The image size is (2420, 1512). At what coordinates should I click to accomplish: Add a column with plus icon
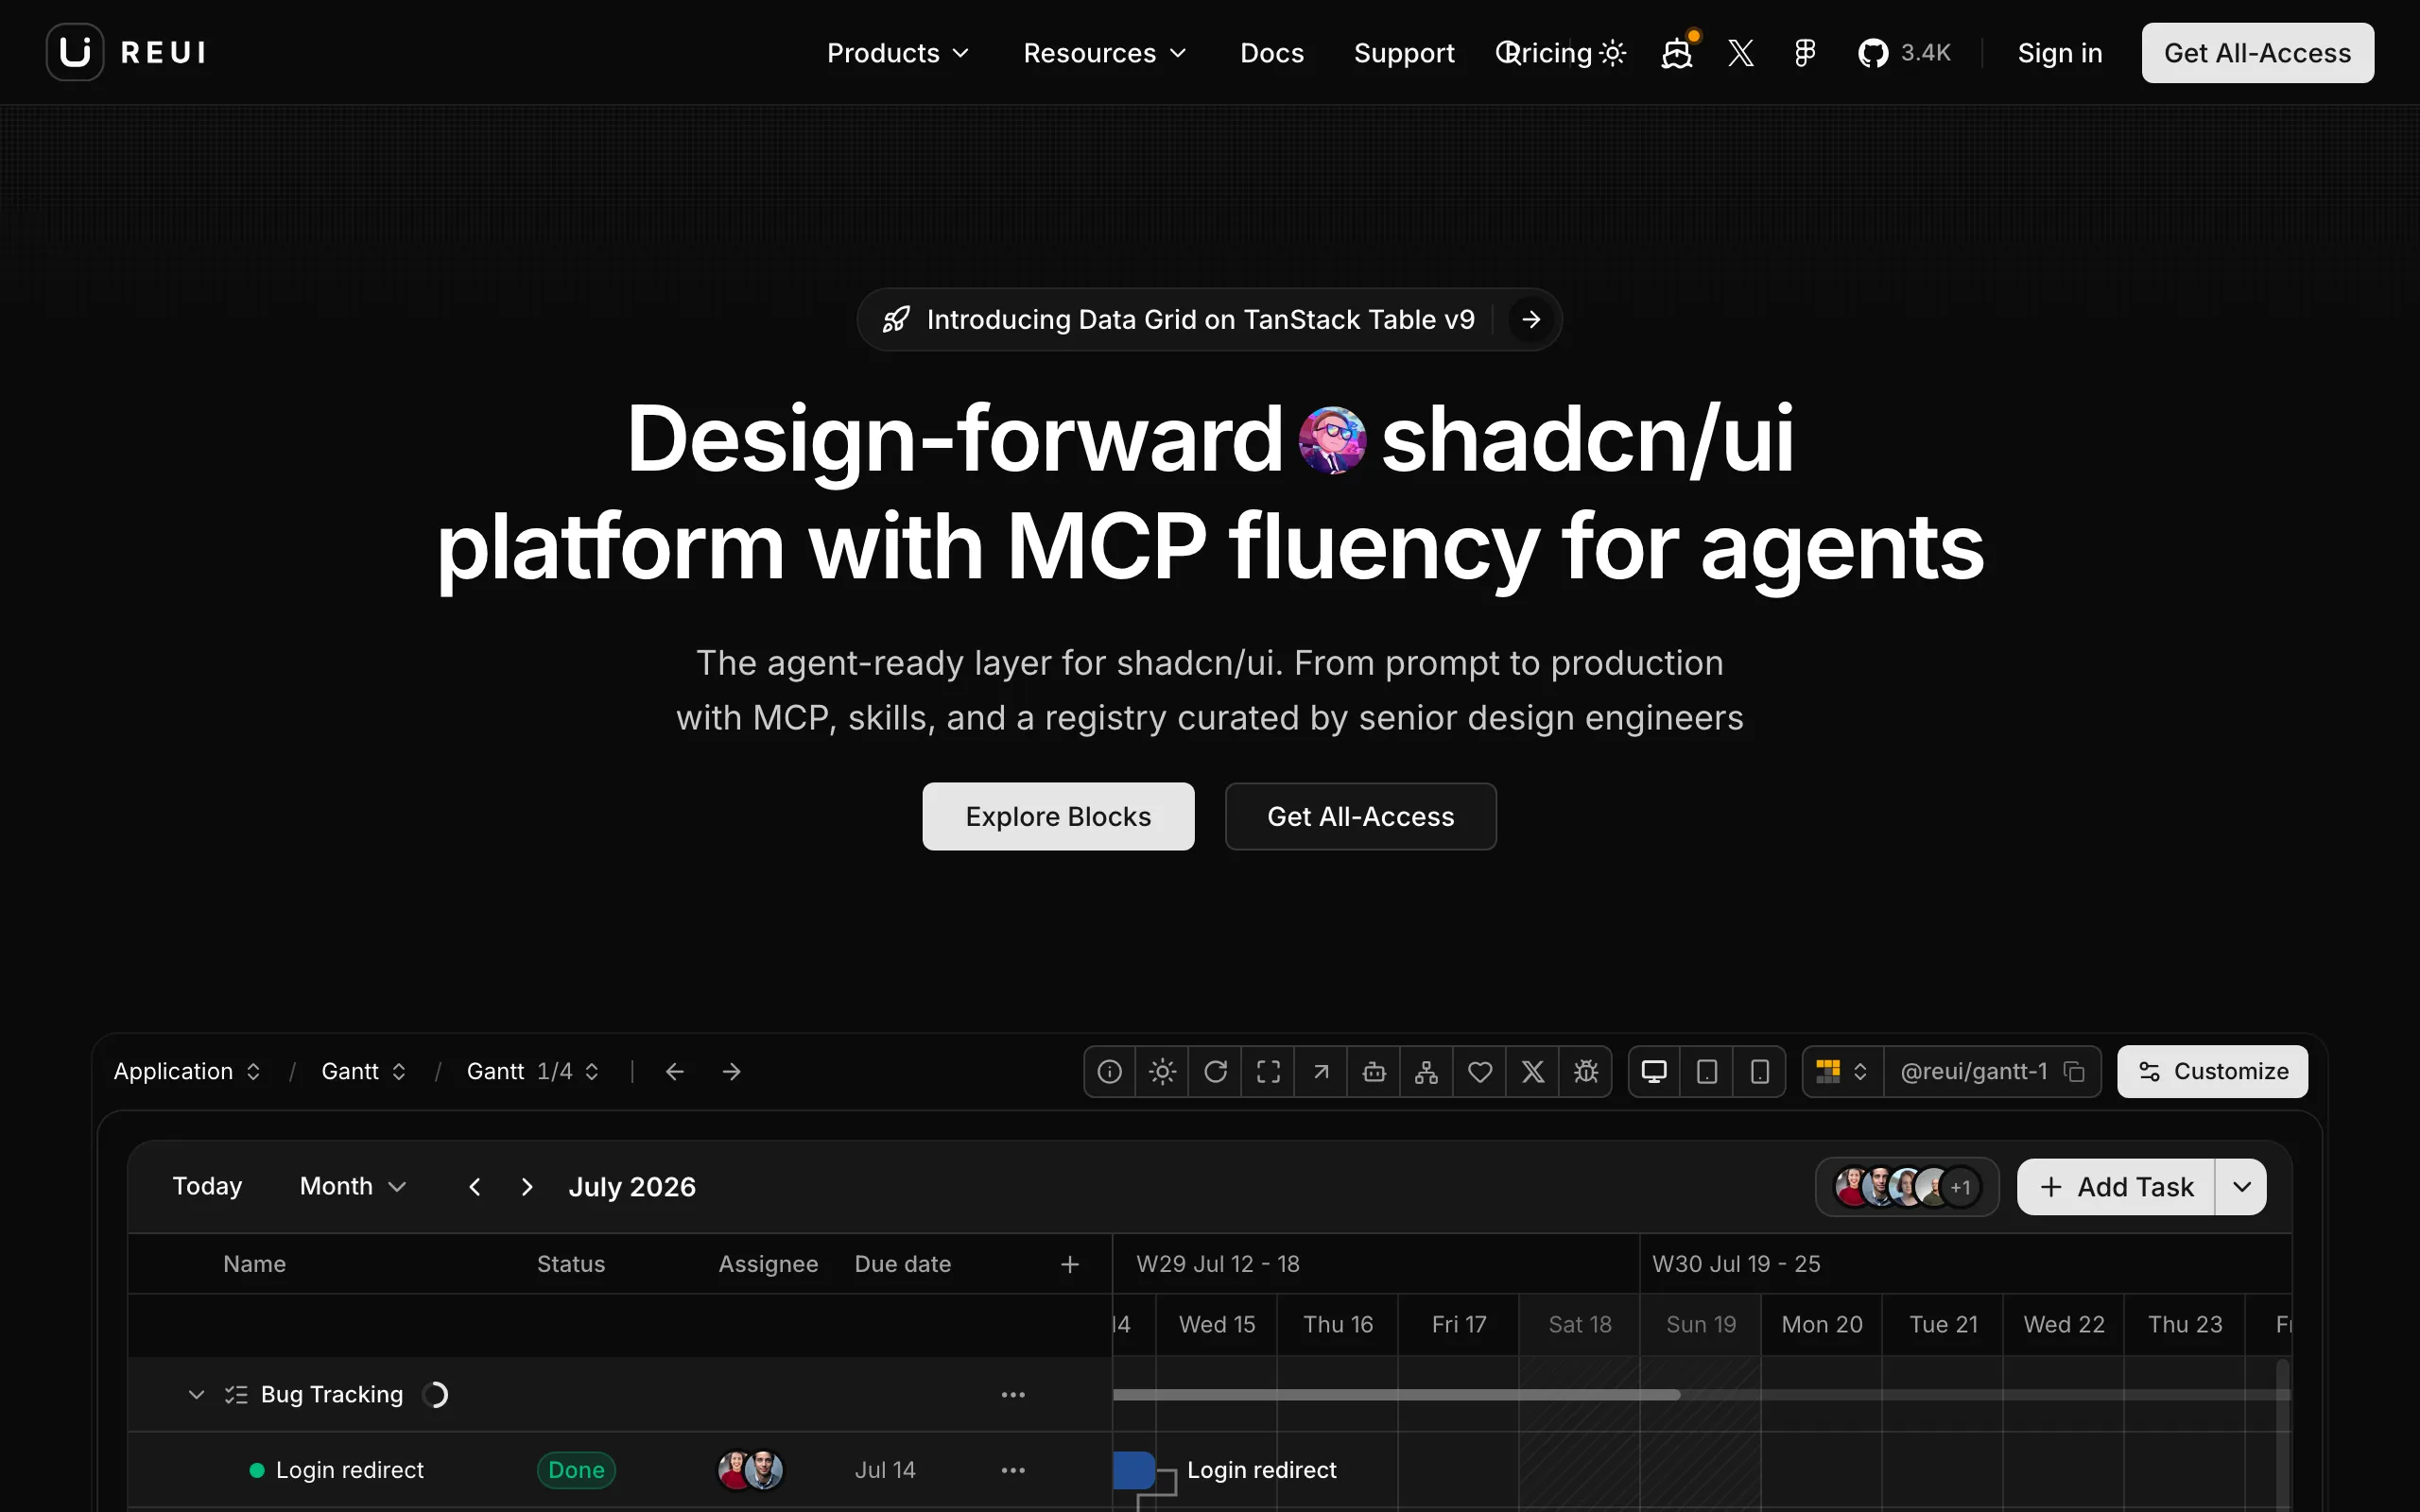click(x=1069, y=1264)
